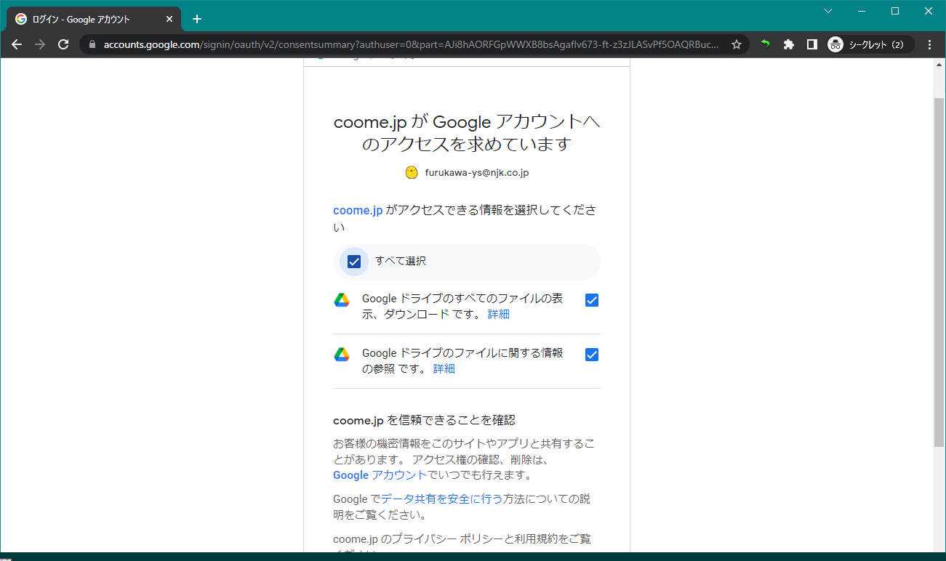Open the tab search dropdown chevron
The image size is (946, 561).
(827, 11)
